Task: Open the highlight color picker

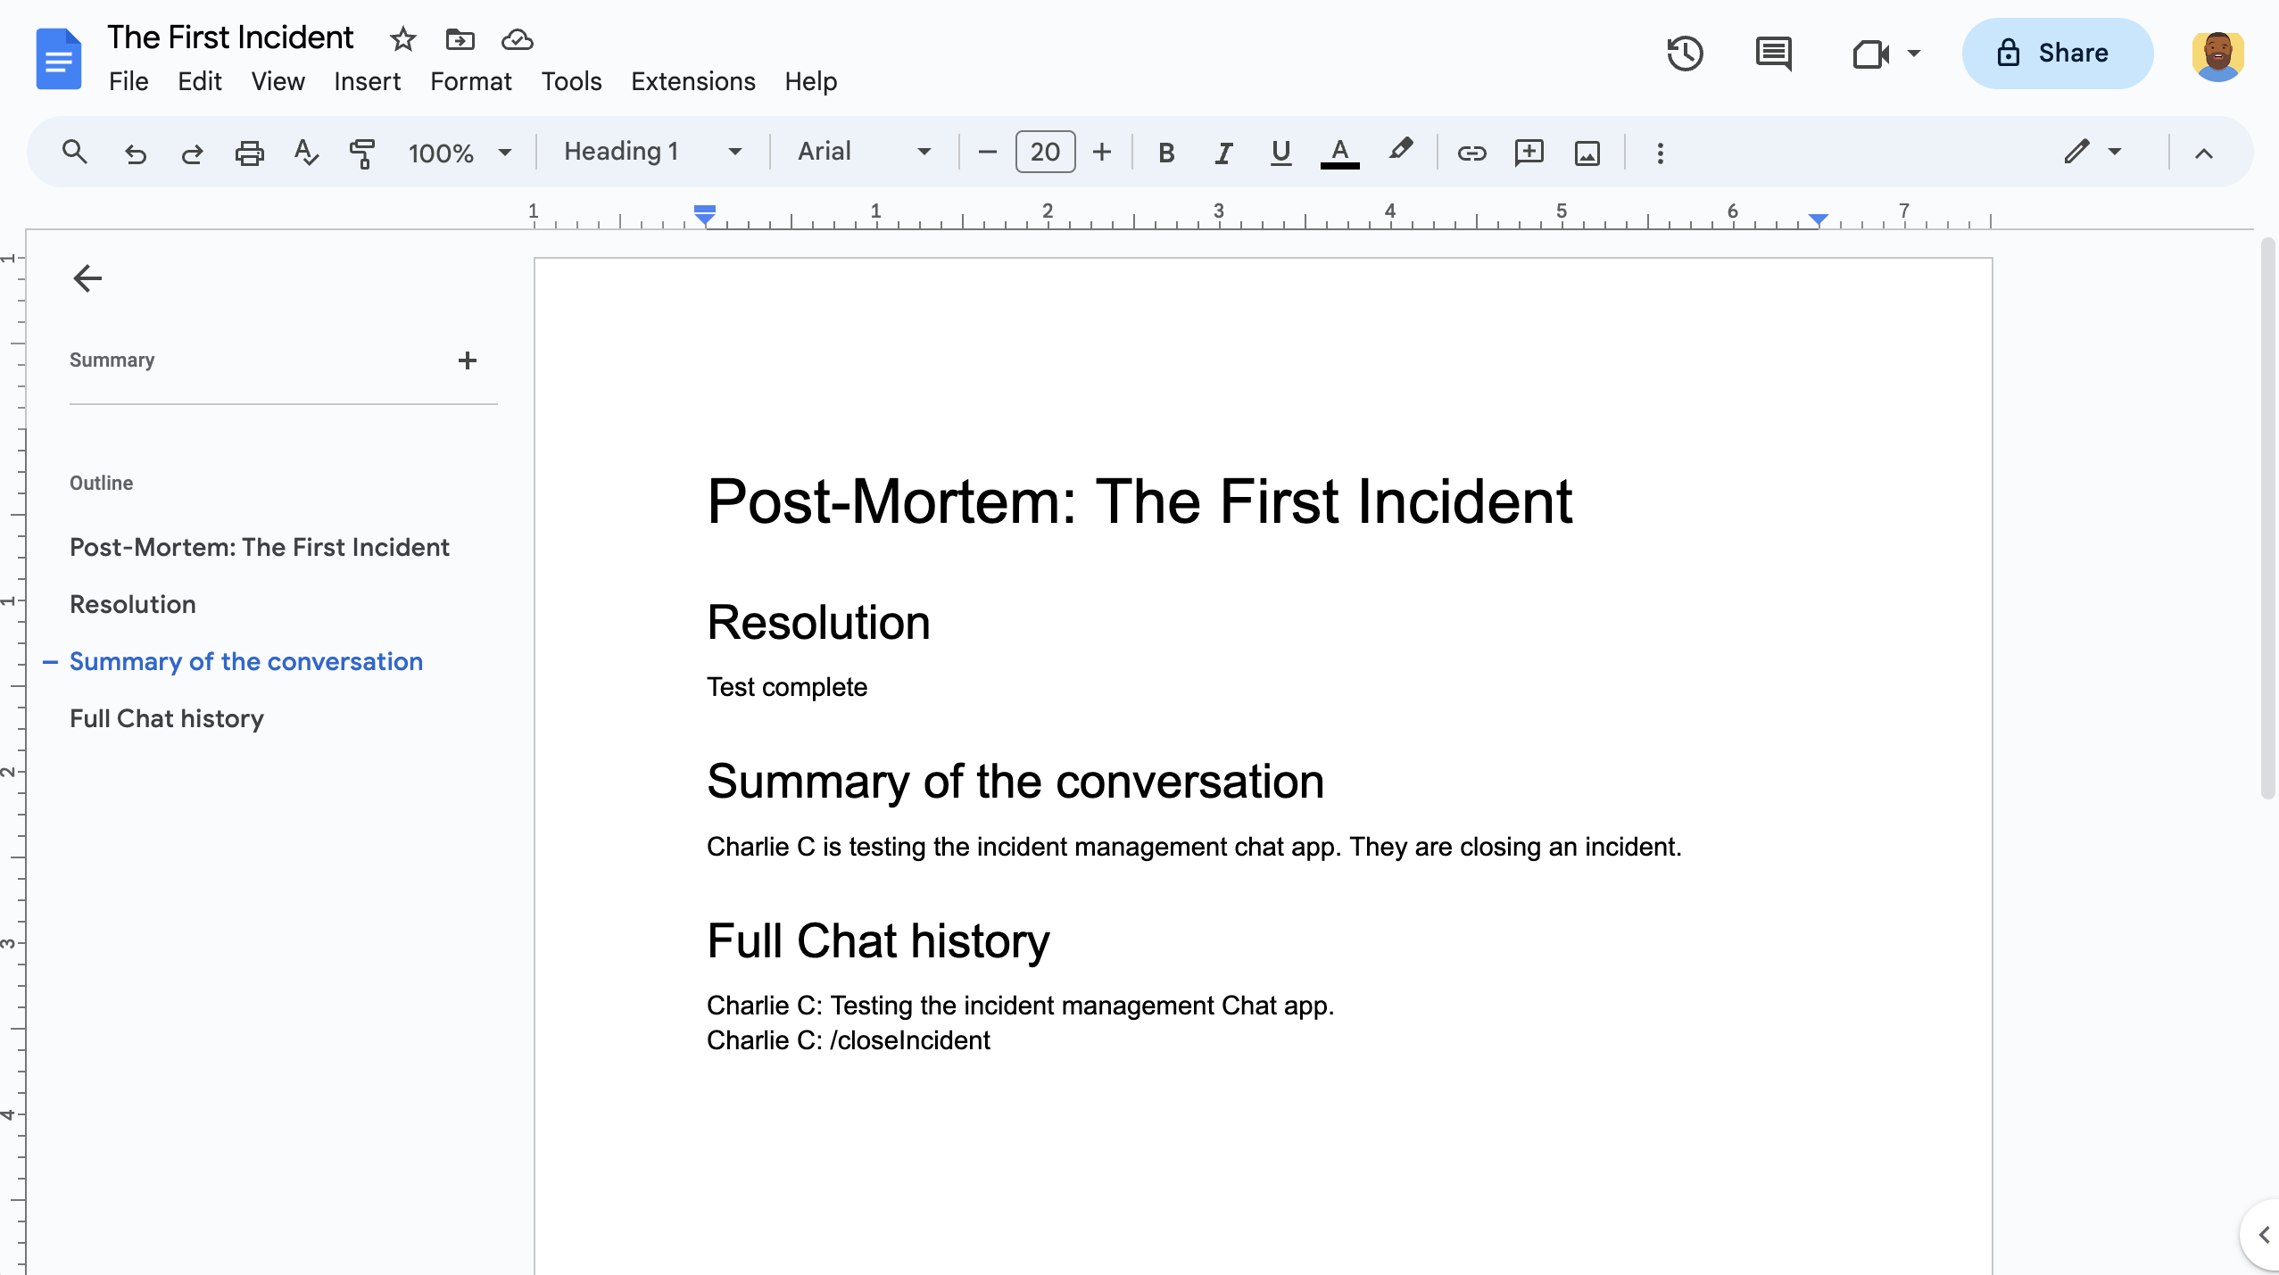Action: coord(1401,152)
